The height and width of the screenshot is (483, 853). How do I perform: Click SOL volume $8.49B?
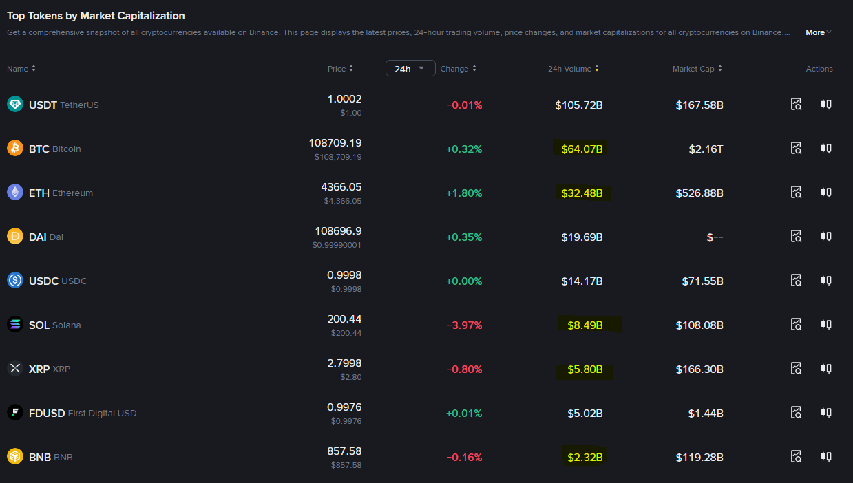pos(585,325)
